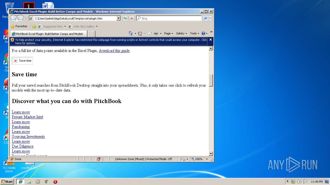This screenshot has height=185, width=330.
Task: Click the Help question mark icon
Action: [203, 33]
